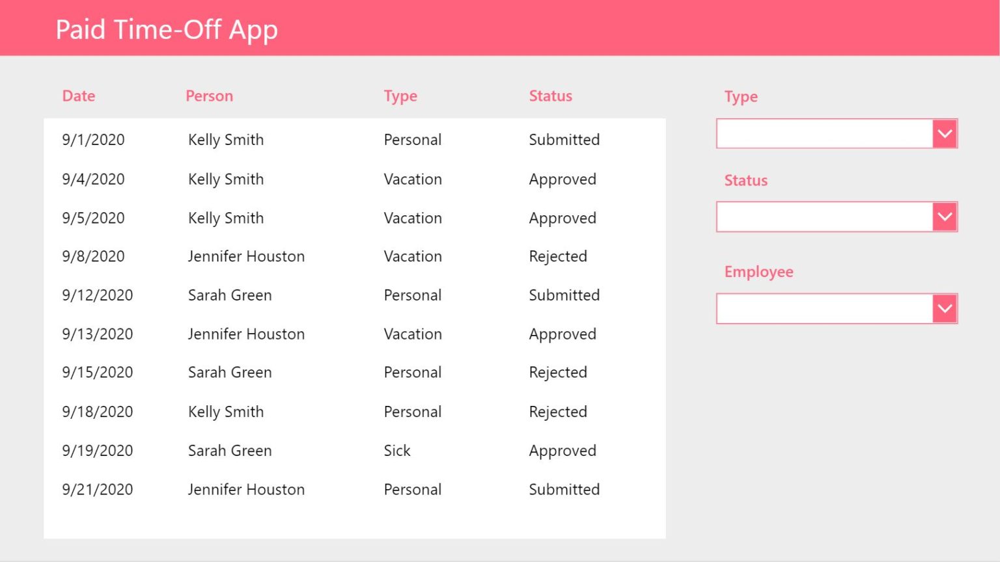Click the Type column header
This screenshot has height=562, width=1000.
tap(400, 96)
